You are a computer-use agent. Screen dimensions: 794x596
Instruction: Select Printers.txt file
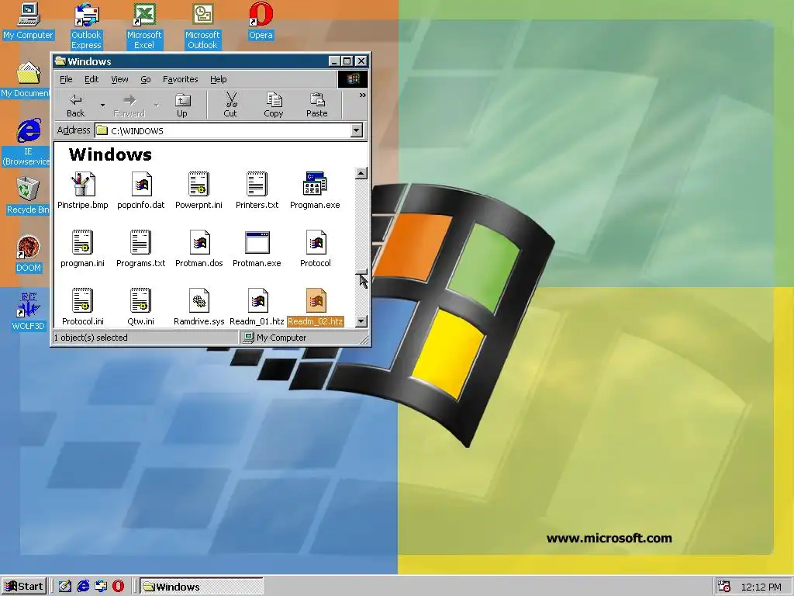point(257,191)
